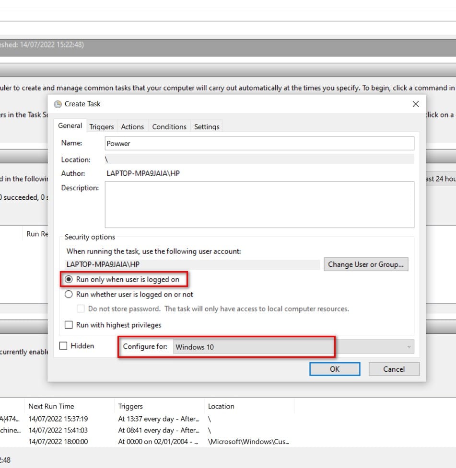
Task: Enable Run with highest privileges
Action: [x=69, y=325]
